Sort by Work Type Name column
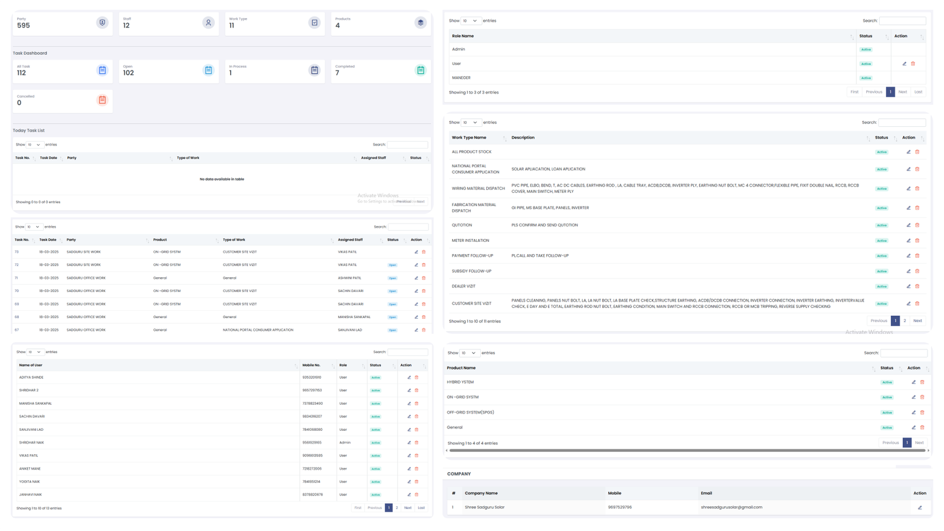This screenshot has width=944, height=531. (x=478, y=137)
